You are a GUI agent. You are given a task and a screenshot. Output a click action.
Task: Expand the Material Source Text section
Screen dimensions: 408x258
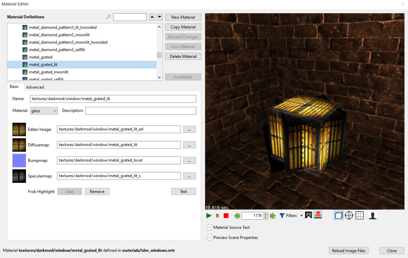[x=210, y=227]
